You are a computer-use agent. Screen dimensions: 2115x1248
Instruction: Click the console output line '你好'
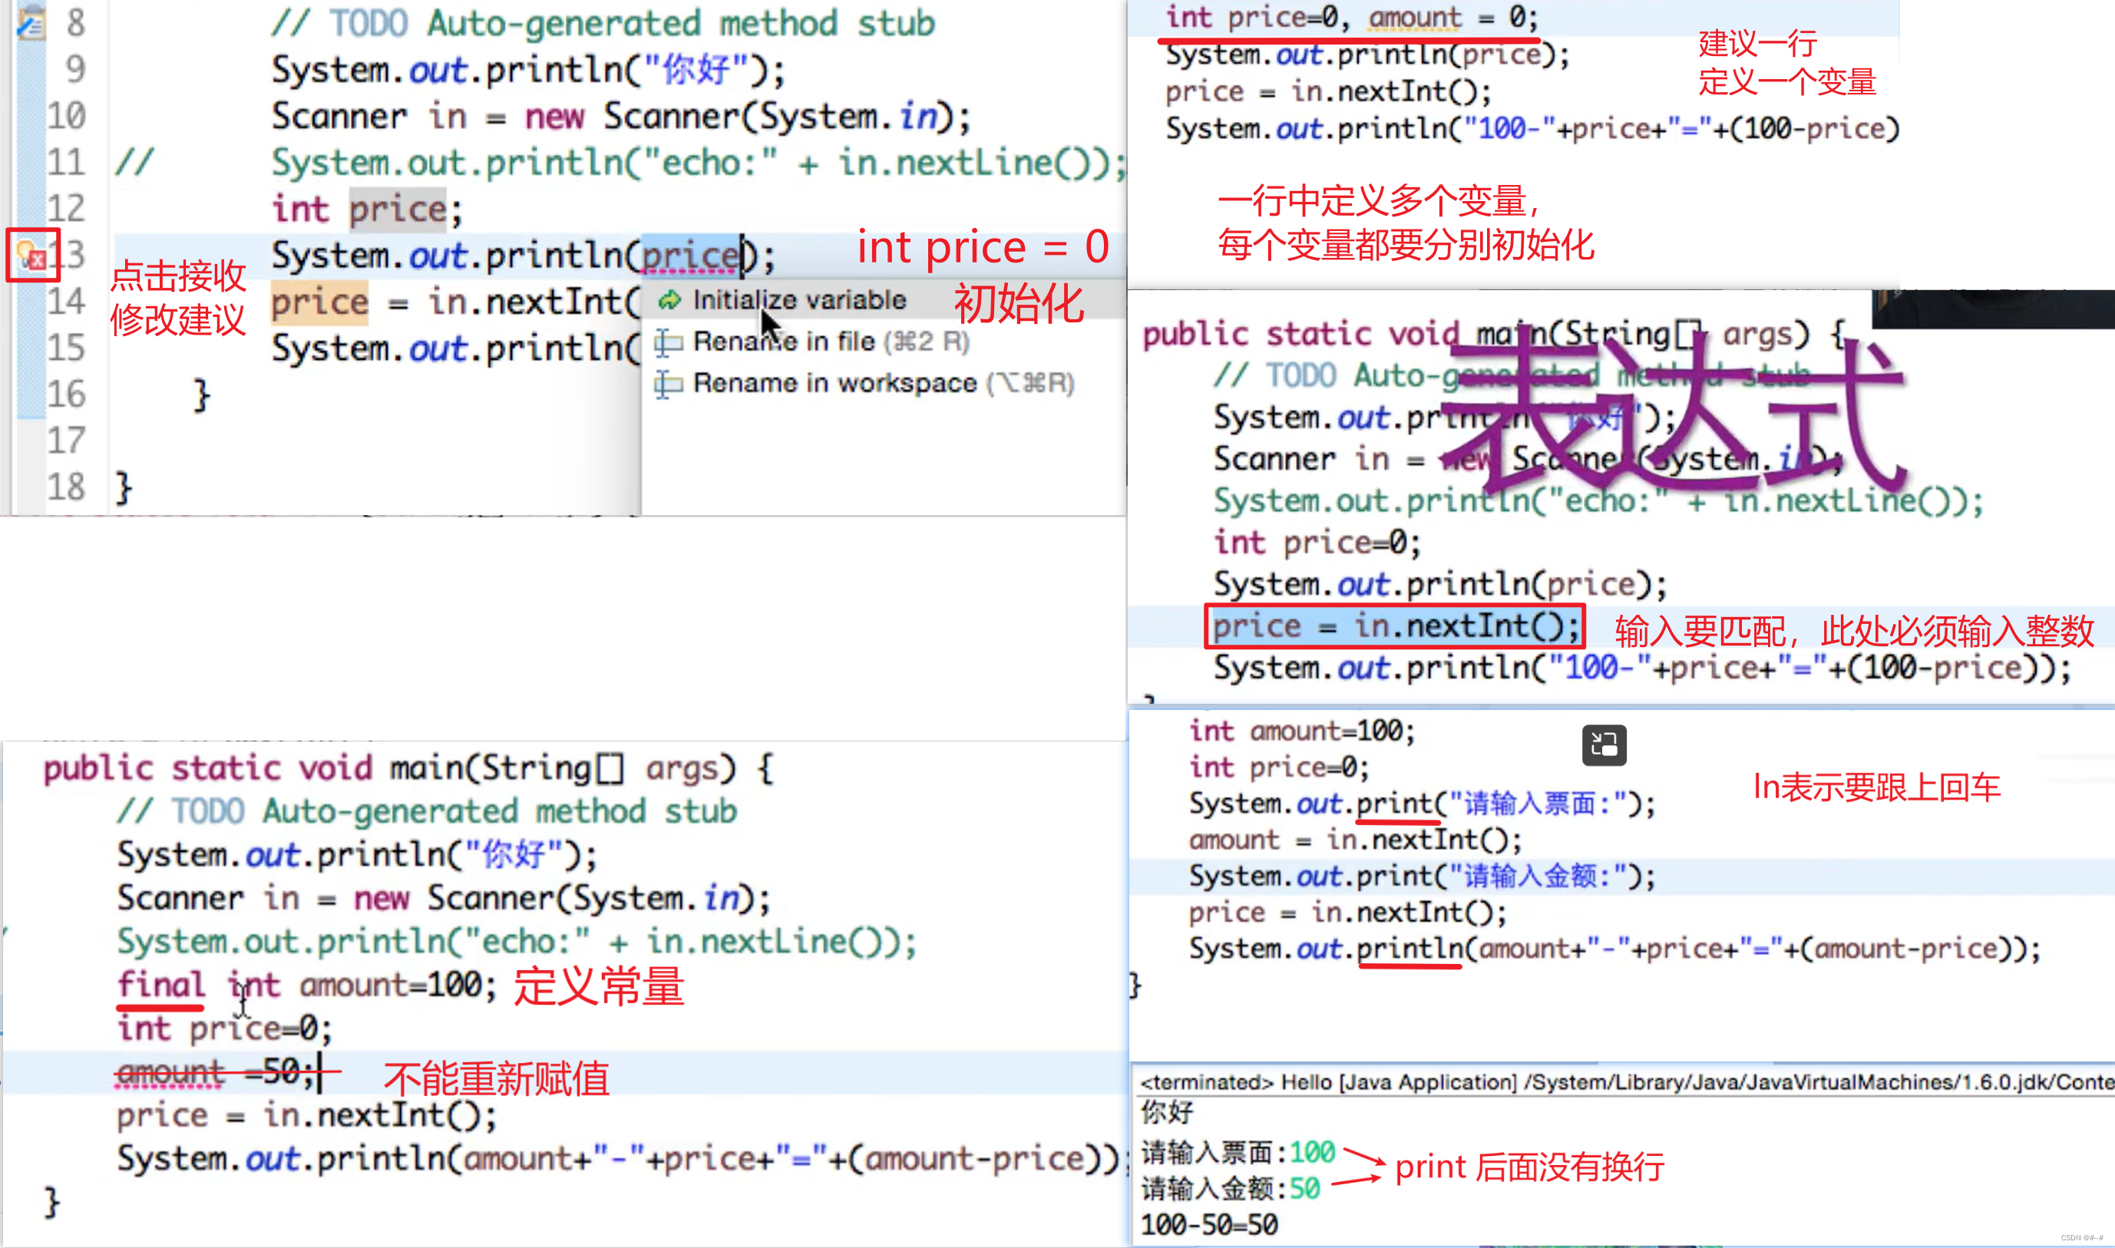pyautogui.click(x=1167, y=1113)
